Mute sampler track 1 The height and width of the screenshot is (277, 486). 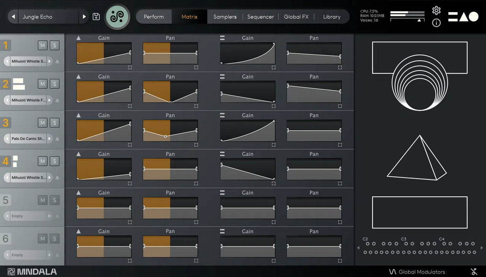43,45
